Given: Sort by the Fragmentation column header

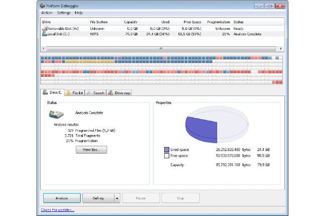Looking at the screenshot, I should coord(217,22).
